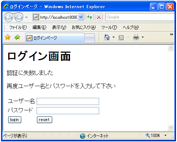This screenshot has width=177, height=142.
Task: Click the Add to Favorites icon
Action: (x=17, y=37)
